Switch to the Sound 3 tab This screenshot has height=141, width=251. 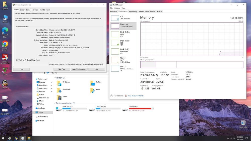42,10
